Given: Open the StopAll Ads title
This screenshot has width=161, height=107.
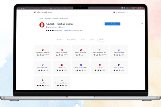Looking at the screenshot, I should [x=62, y=68].
